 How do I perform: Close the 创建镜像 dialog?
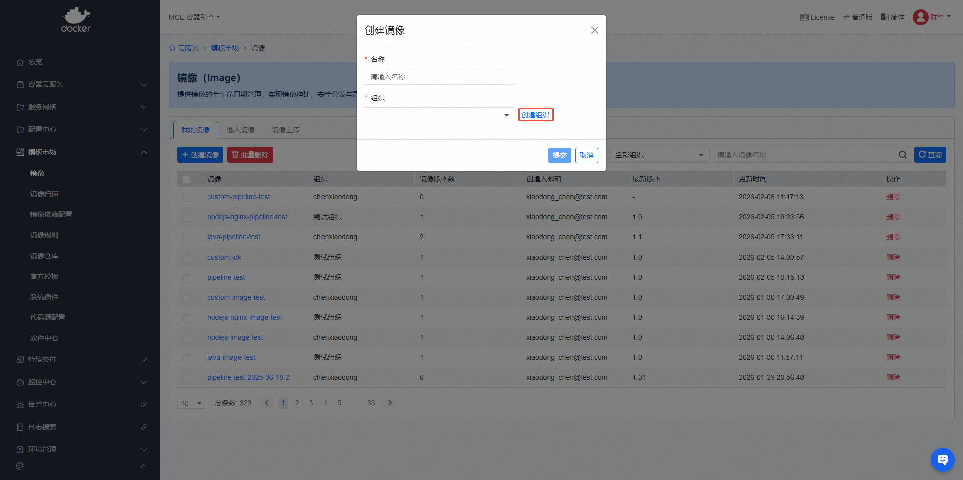pyautogui.click(x=594, y=30)
